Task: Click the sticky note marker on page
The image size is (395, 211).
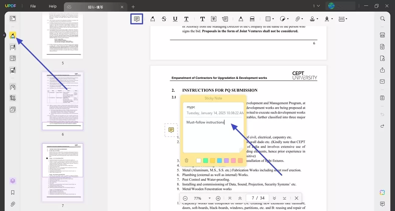Action: (171, 130)
